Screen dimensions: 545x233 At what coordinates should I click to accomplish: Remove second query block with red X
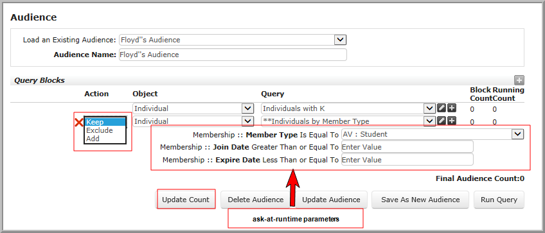[x=79, y=122]
